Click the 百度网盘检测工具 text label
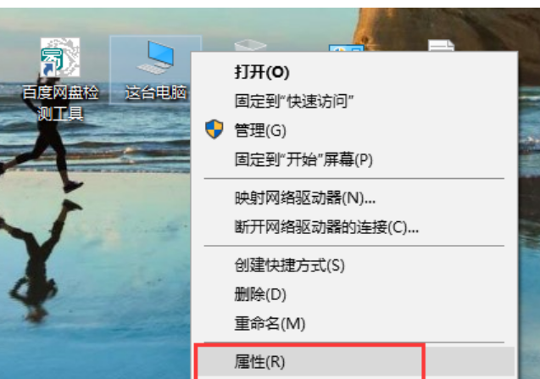This screenshot has height=379, width=540. (60, 103)
